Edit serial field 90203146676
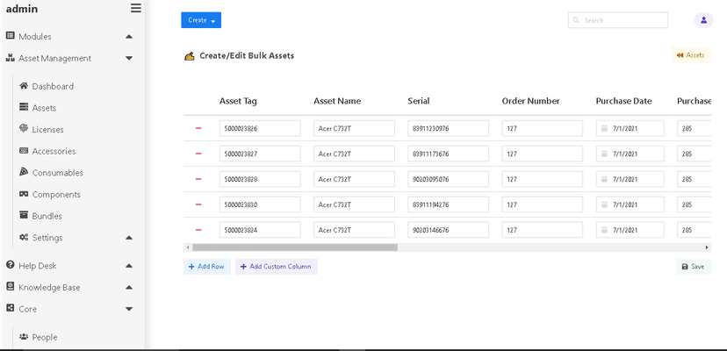This screenshot has height=351, width=727. click(449, 231)
